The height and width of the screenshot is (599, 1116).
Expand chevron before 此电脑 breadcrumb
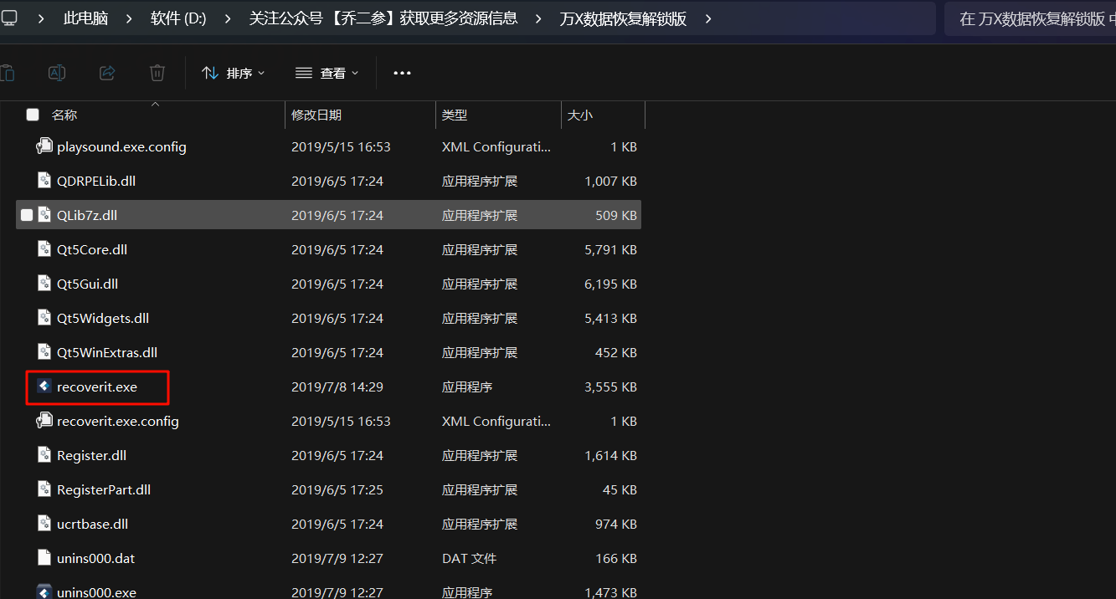pyautogui.click(x=41, y=18)
